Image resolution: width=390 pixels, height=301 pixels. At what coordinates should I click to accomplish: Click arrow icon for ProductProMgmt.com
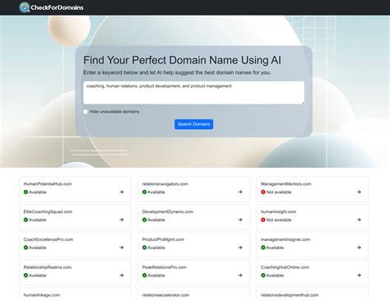[240, 248]
